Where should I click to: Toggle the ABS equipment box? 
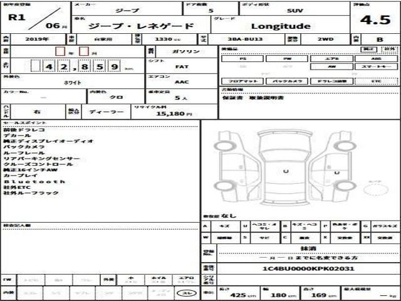pyautogui.click(x=376, y=58)
